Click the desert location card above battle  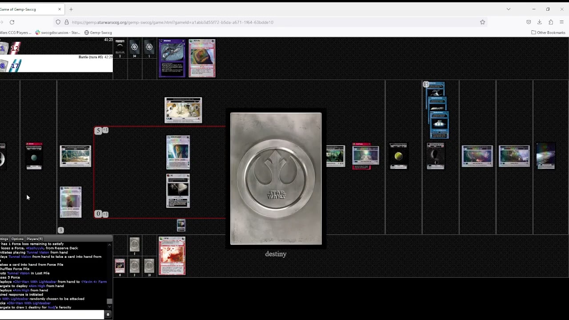click(x=183, y=110)
